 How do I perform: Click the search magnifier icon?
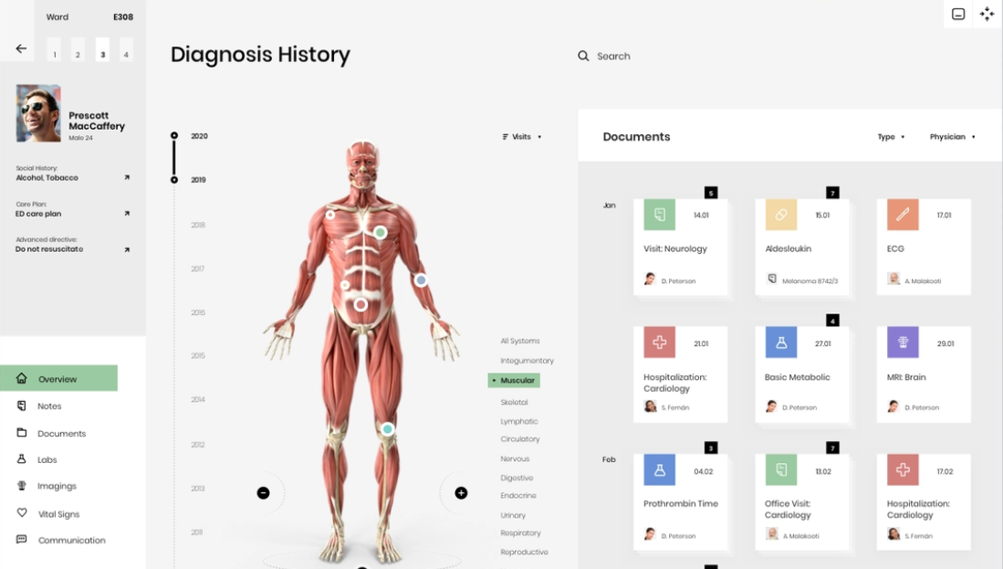583,57
